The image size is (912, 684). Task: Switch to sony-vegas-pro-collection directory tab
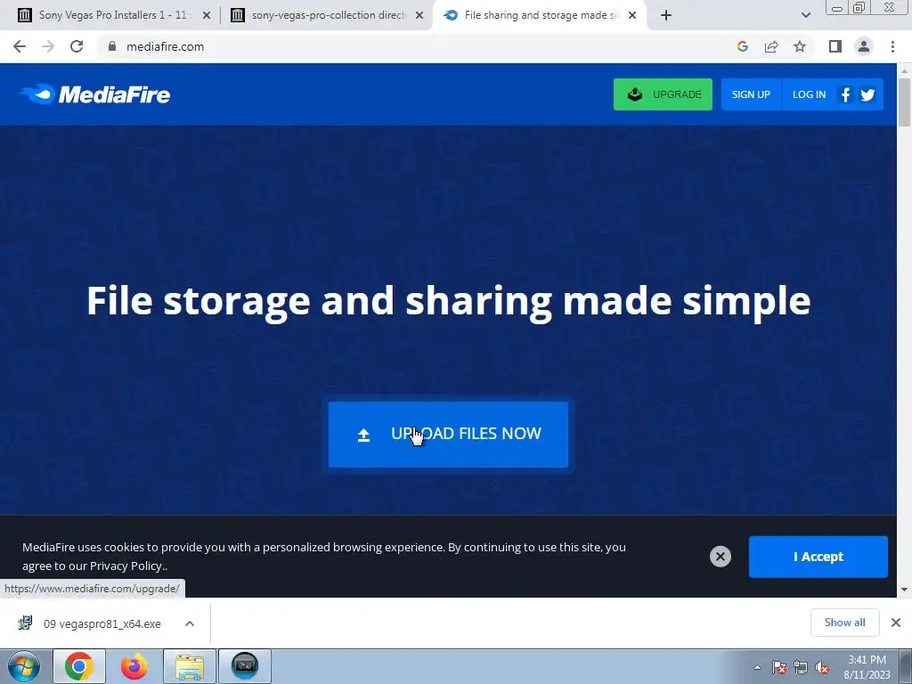326,15
